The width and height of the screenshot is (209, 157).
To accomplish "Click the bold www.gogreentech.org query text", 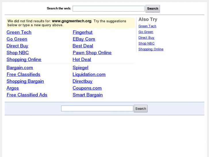I will click(72, 21).
